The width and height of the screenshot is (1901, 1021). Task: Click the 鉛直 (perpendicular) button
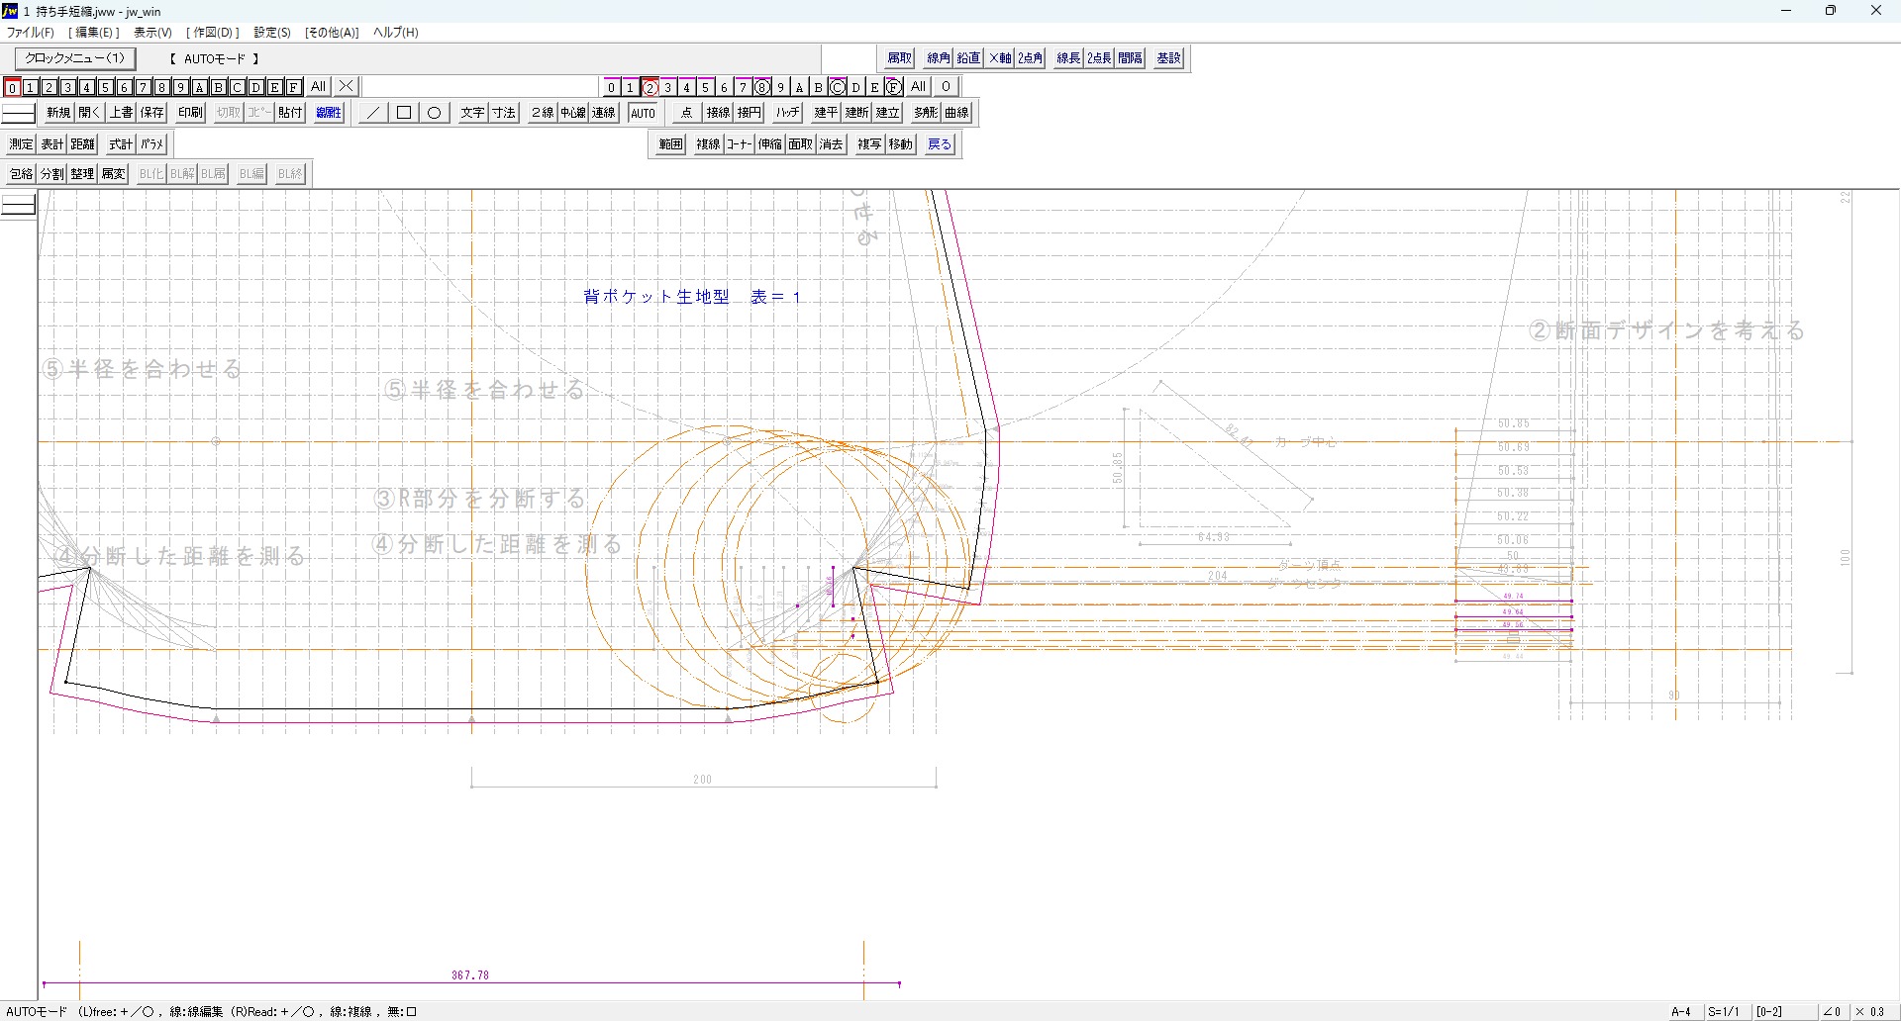968,58
